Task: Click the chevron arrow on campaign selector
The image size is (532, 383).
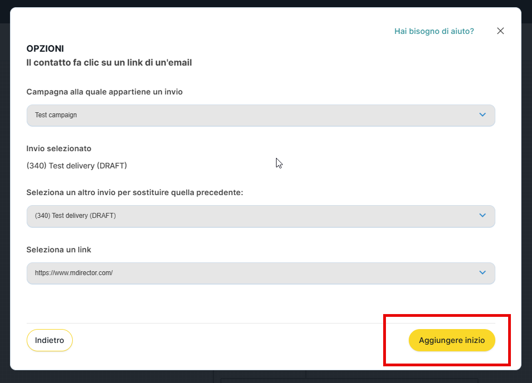Action: pos(482,115)
